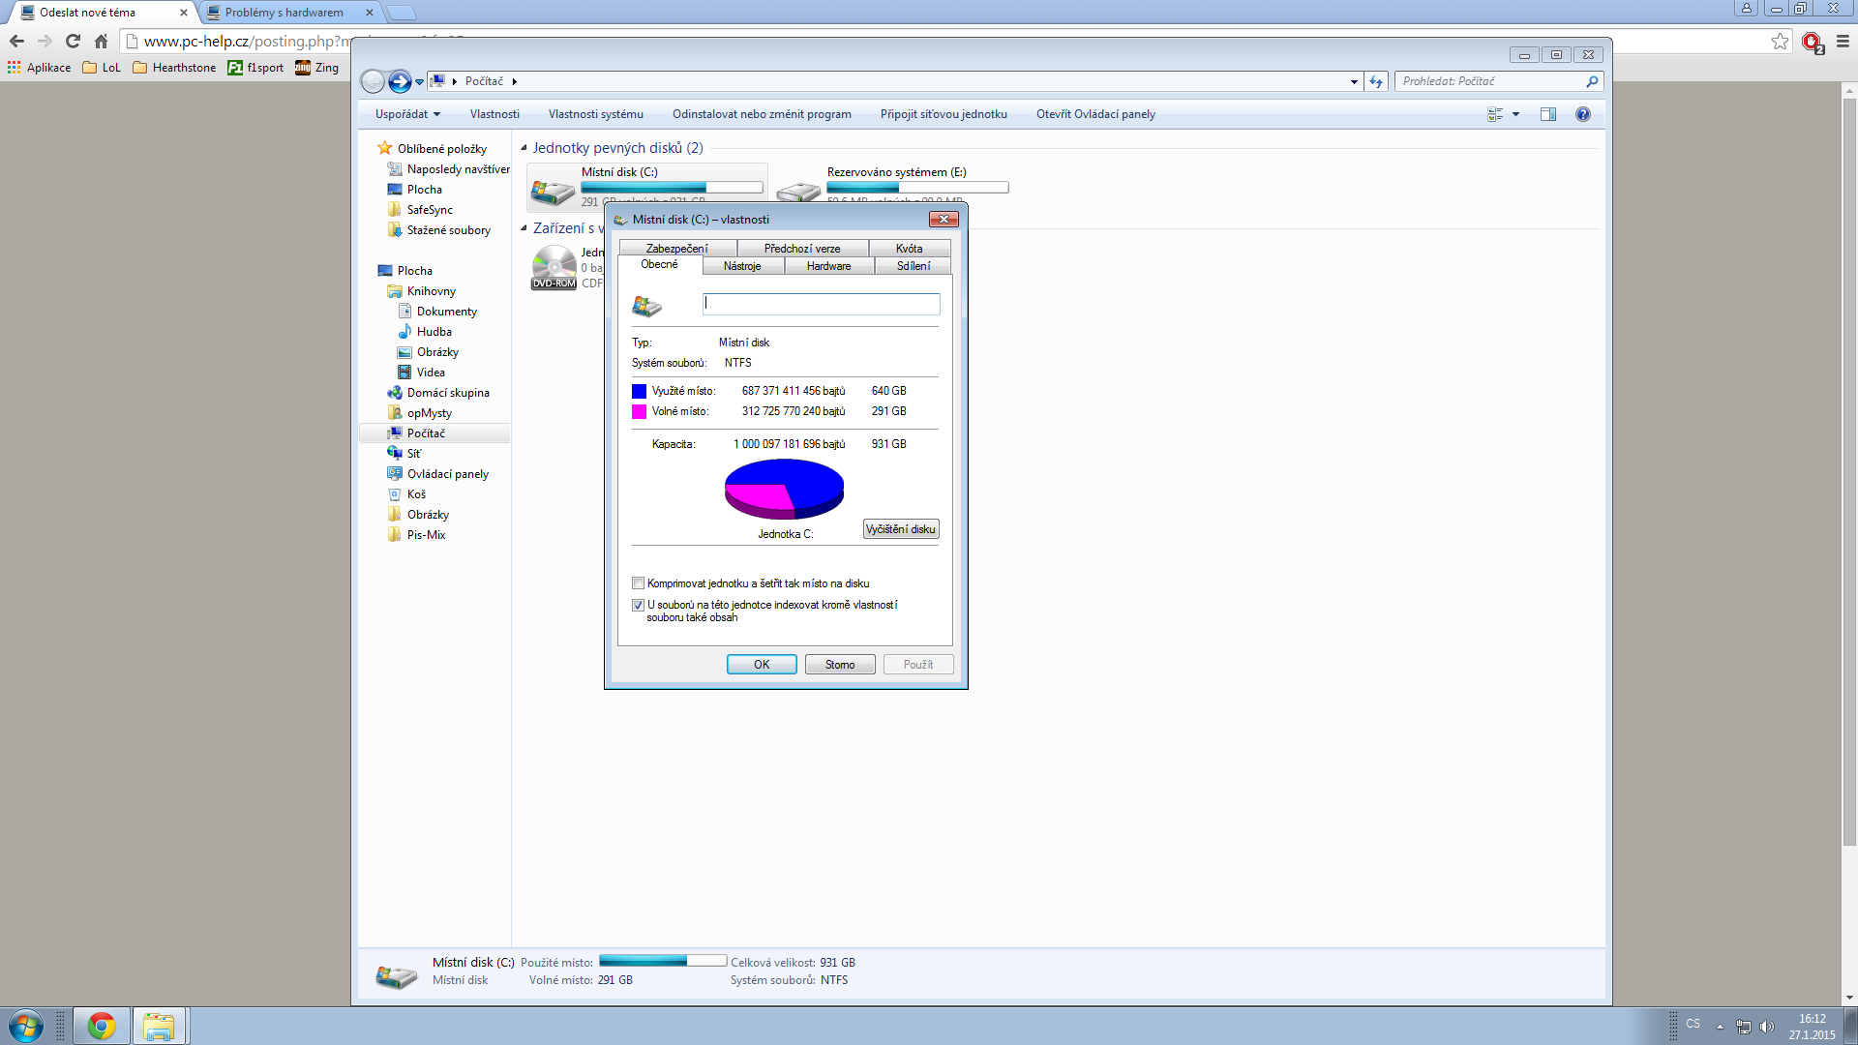Select the Rezervováno systémem (E:) drive icon

(x=799, y=190)
